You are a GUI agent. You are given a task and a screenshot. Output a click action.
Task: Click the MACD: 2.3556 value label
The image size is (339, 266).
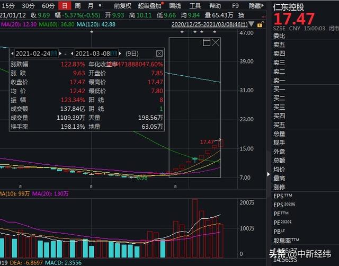click(x=64, y=263)
